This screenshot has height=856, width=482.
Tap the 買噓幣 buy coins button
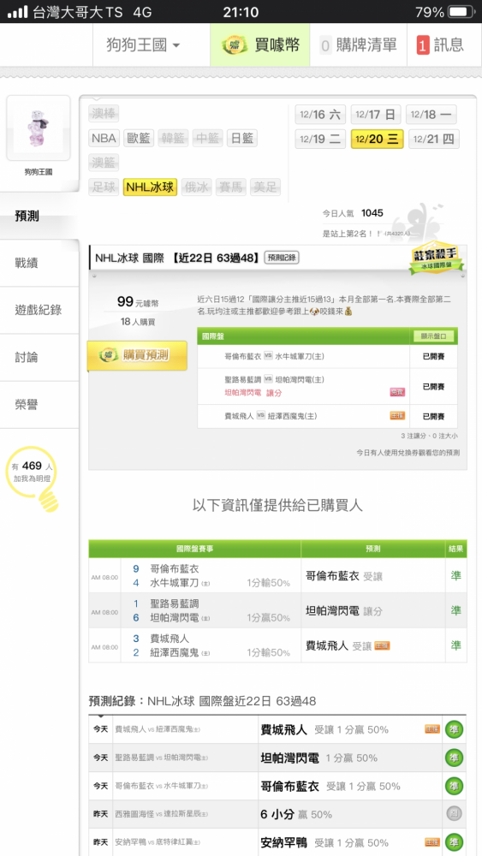[260, 45]
